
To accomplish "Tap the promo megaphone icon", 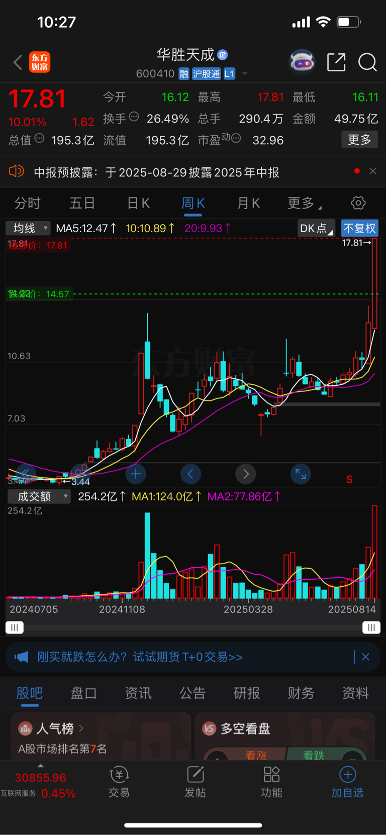I will click(21, 657).
